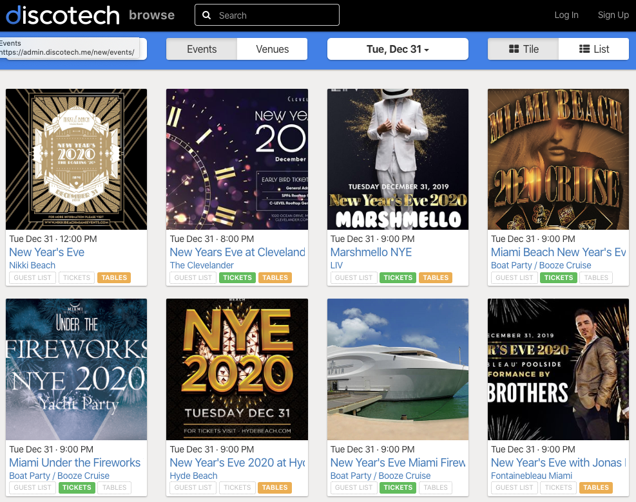Screen dimensions: 636x502
Task: Open the Tue, Dec 31 date dropdown
Action: pyautogui.click(x=398, y=49)
